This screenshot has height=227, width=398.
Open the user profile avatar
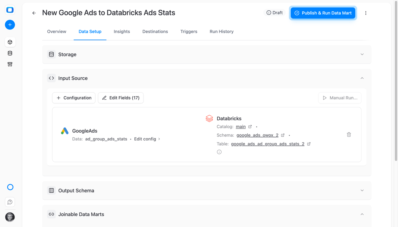tap(10, 217)
